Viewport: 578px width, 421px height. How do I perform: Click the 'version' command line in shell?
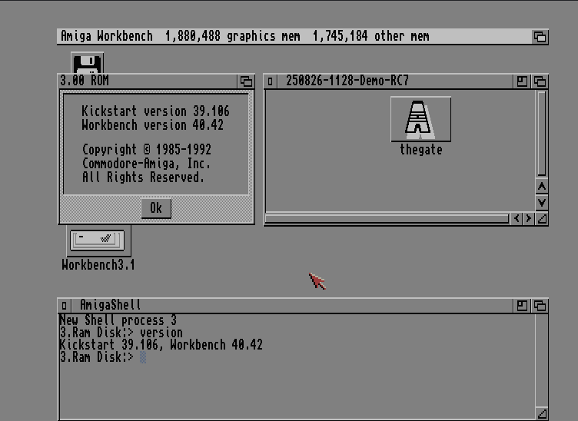(121, 333)
